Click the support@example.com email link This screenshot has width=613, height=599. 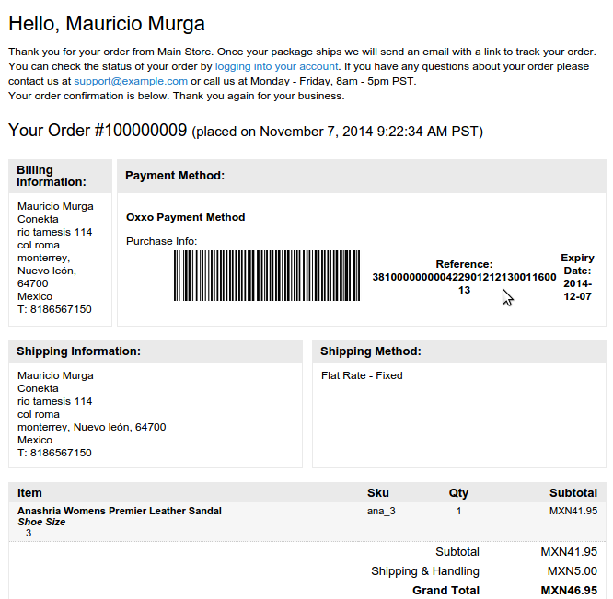click(x=131, y=81)
